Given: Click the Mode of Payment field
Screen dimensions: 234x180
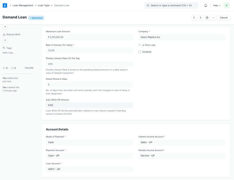Looking at the screenshot, I should click(89, 142).
